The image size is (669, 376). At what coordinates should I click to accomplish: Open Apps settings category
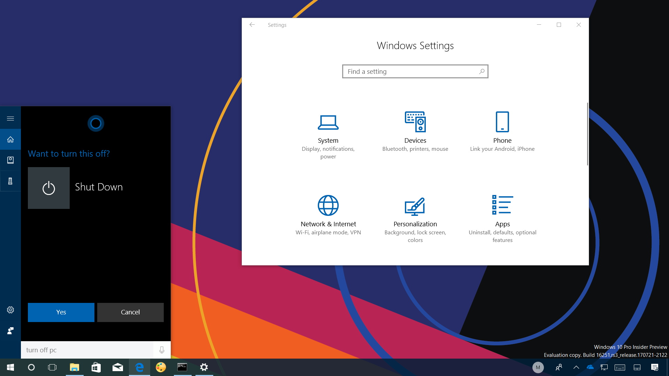click(502, 219)
